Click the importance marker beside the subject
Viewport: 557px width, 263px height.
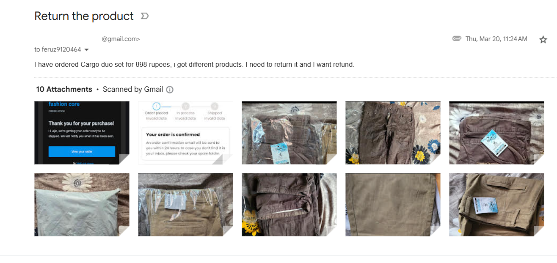(145, 16)
